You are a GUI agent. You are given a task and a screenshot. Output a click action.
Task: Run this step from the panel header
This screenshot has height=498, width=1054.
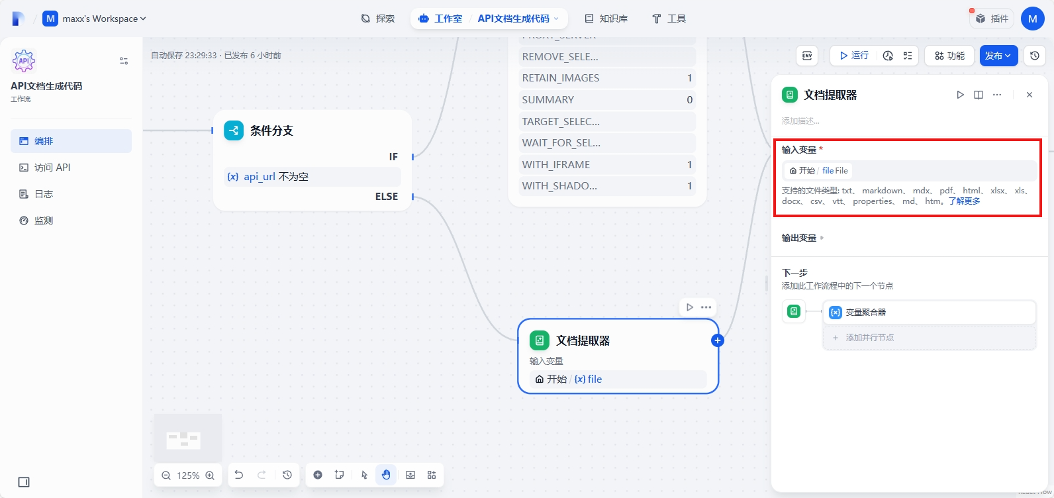point(960,95)
